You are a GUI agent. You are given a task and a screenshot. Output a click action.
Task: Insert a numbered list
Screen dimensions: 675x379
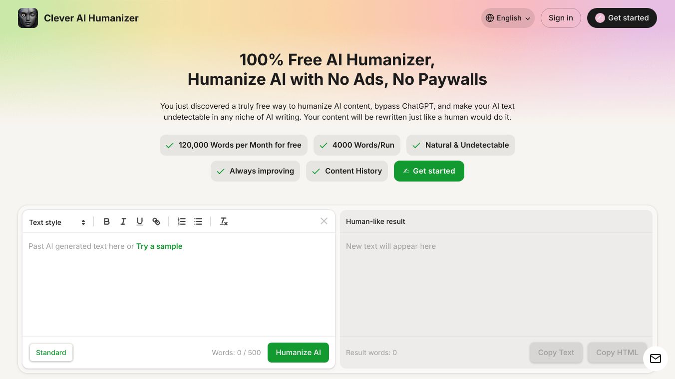pos(182,221)
